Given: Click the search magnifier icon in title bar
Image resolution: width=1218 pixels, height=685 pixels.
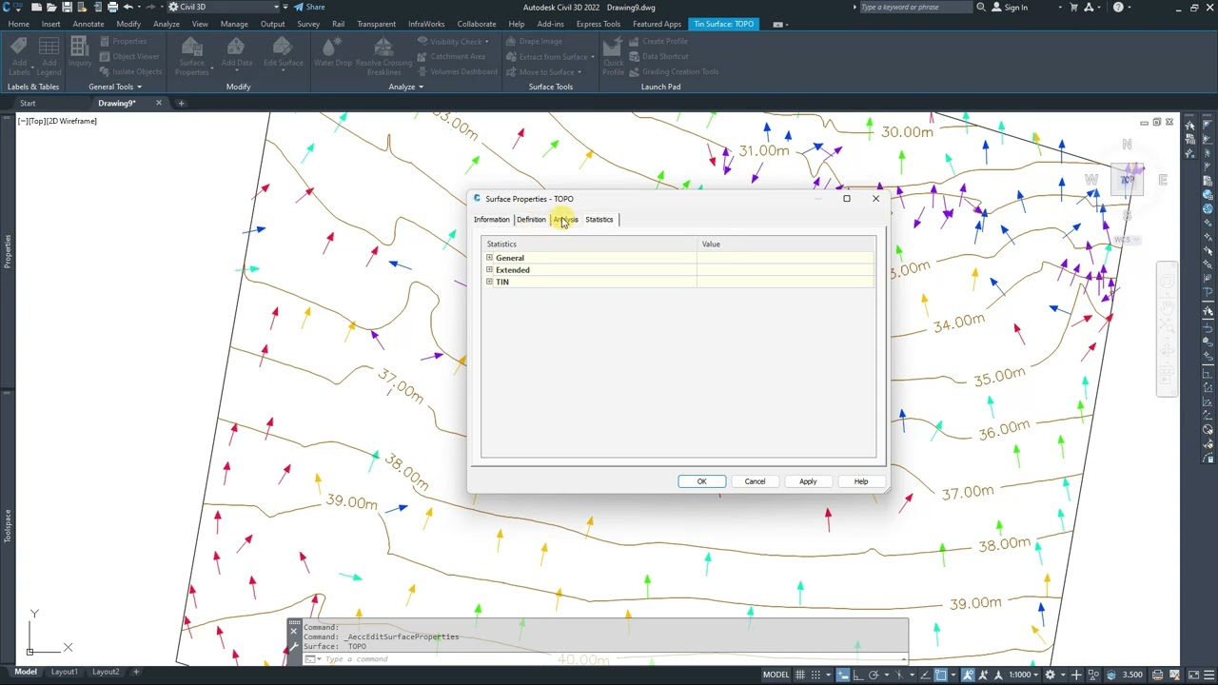Looking at the screenshot, I should pos(981,7).
